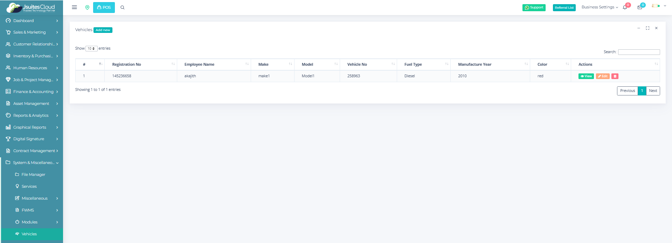This screenshot has height=243, width=672.
Task: Expand Human Resources sidebar menu
Action: pyautogui.click(x=32, y=68)
